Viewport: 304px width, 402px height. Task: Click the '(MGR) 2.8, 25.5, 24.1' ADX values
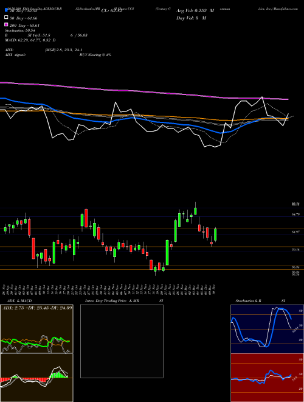tap(63, 50)
